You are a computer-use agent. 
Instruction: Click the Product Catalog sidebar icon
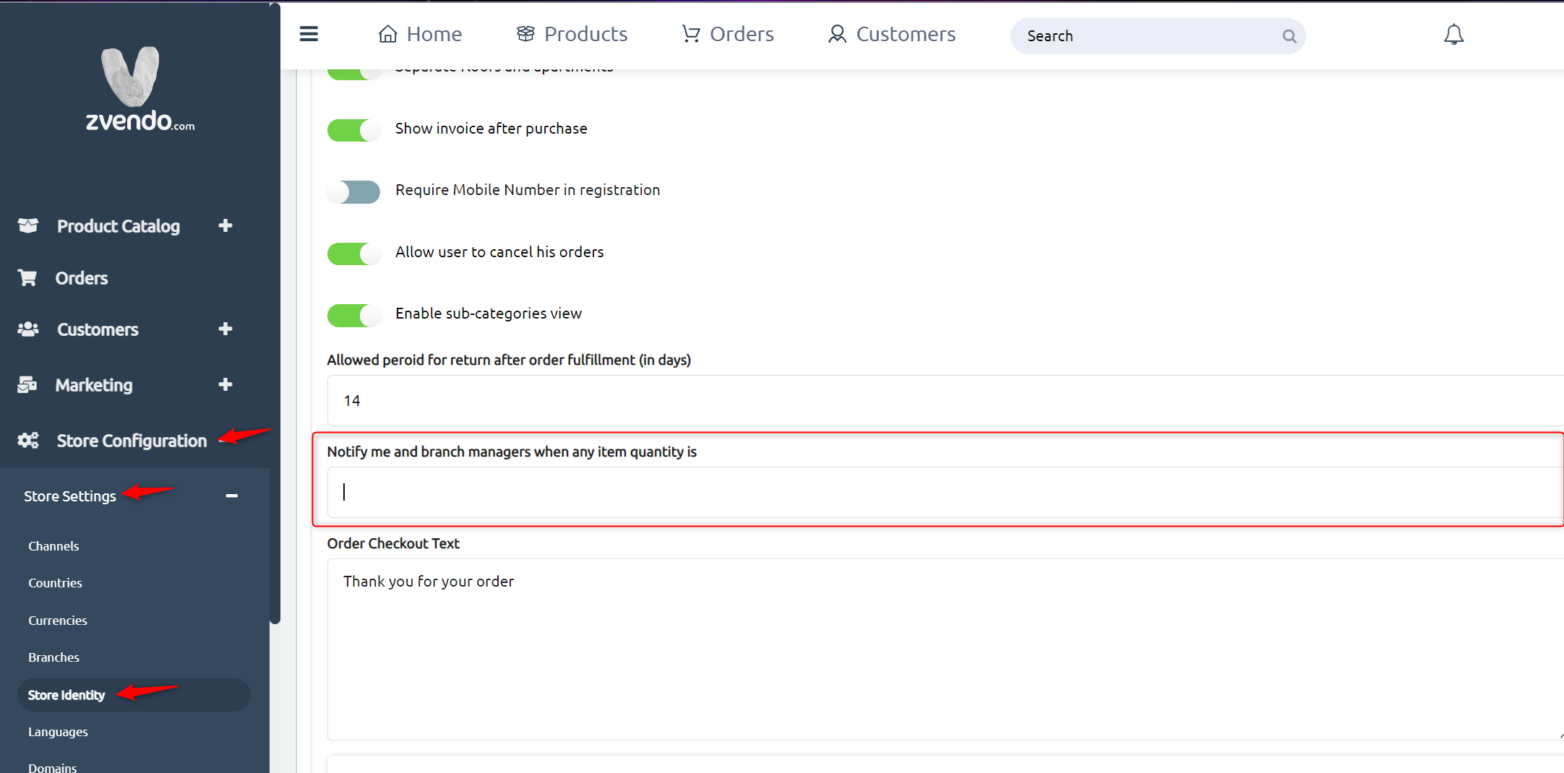[28, 225]
